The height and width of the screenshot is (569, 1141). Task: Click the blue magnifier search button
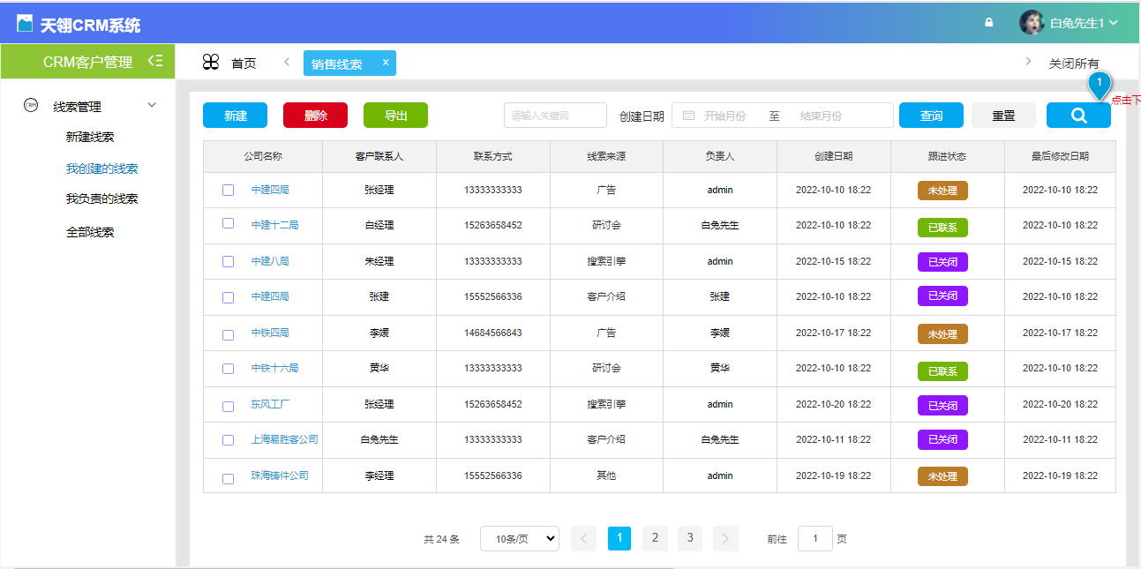1077,115
